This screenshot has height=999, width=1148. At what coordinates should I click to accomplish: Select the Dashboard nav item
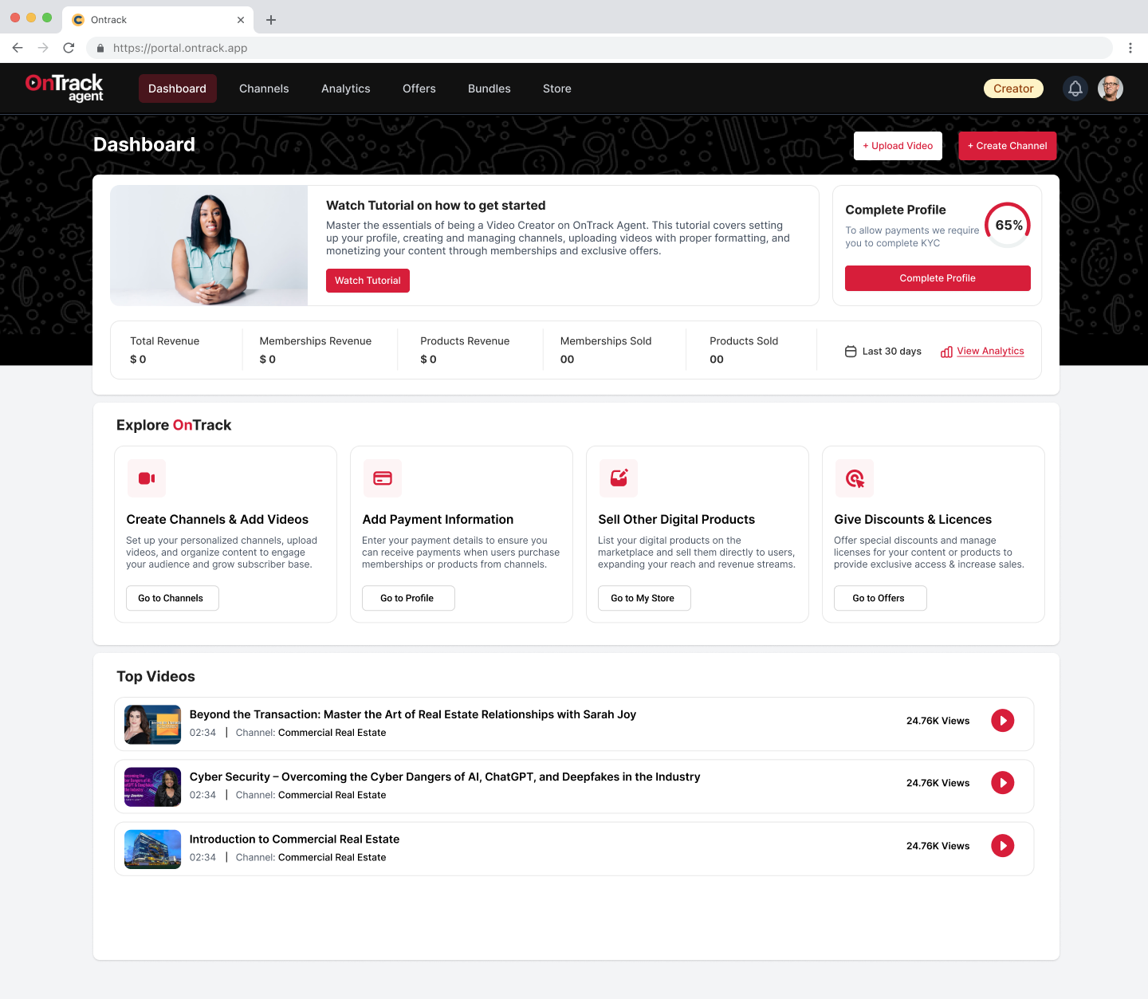(177, 88)
